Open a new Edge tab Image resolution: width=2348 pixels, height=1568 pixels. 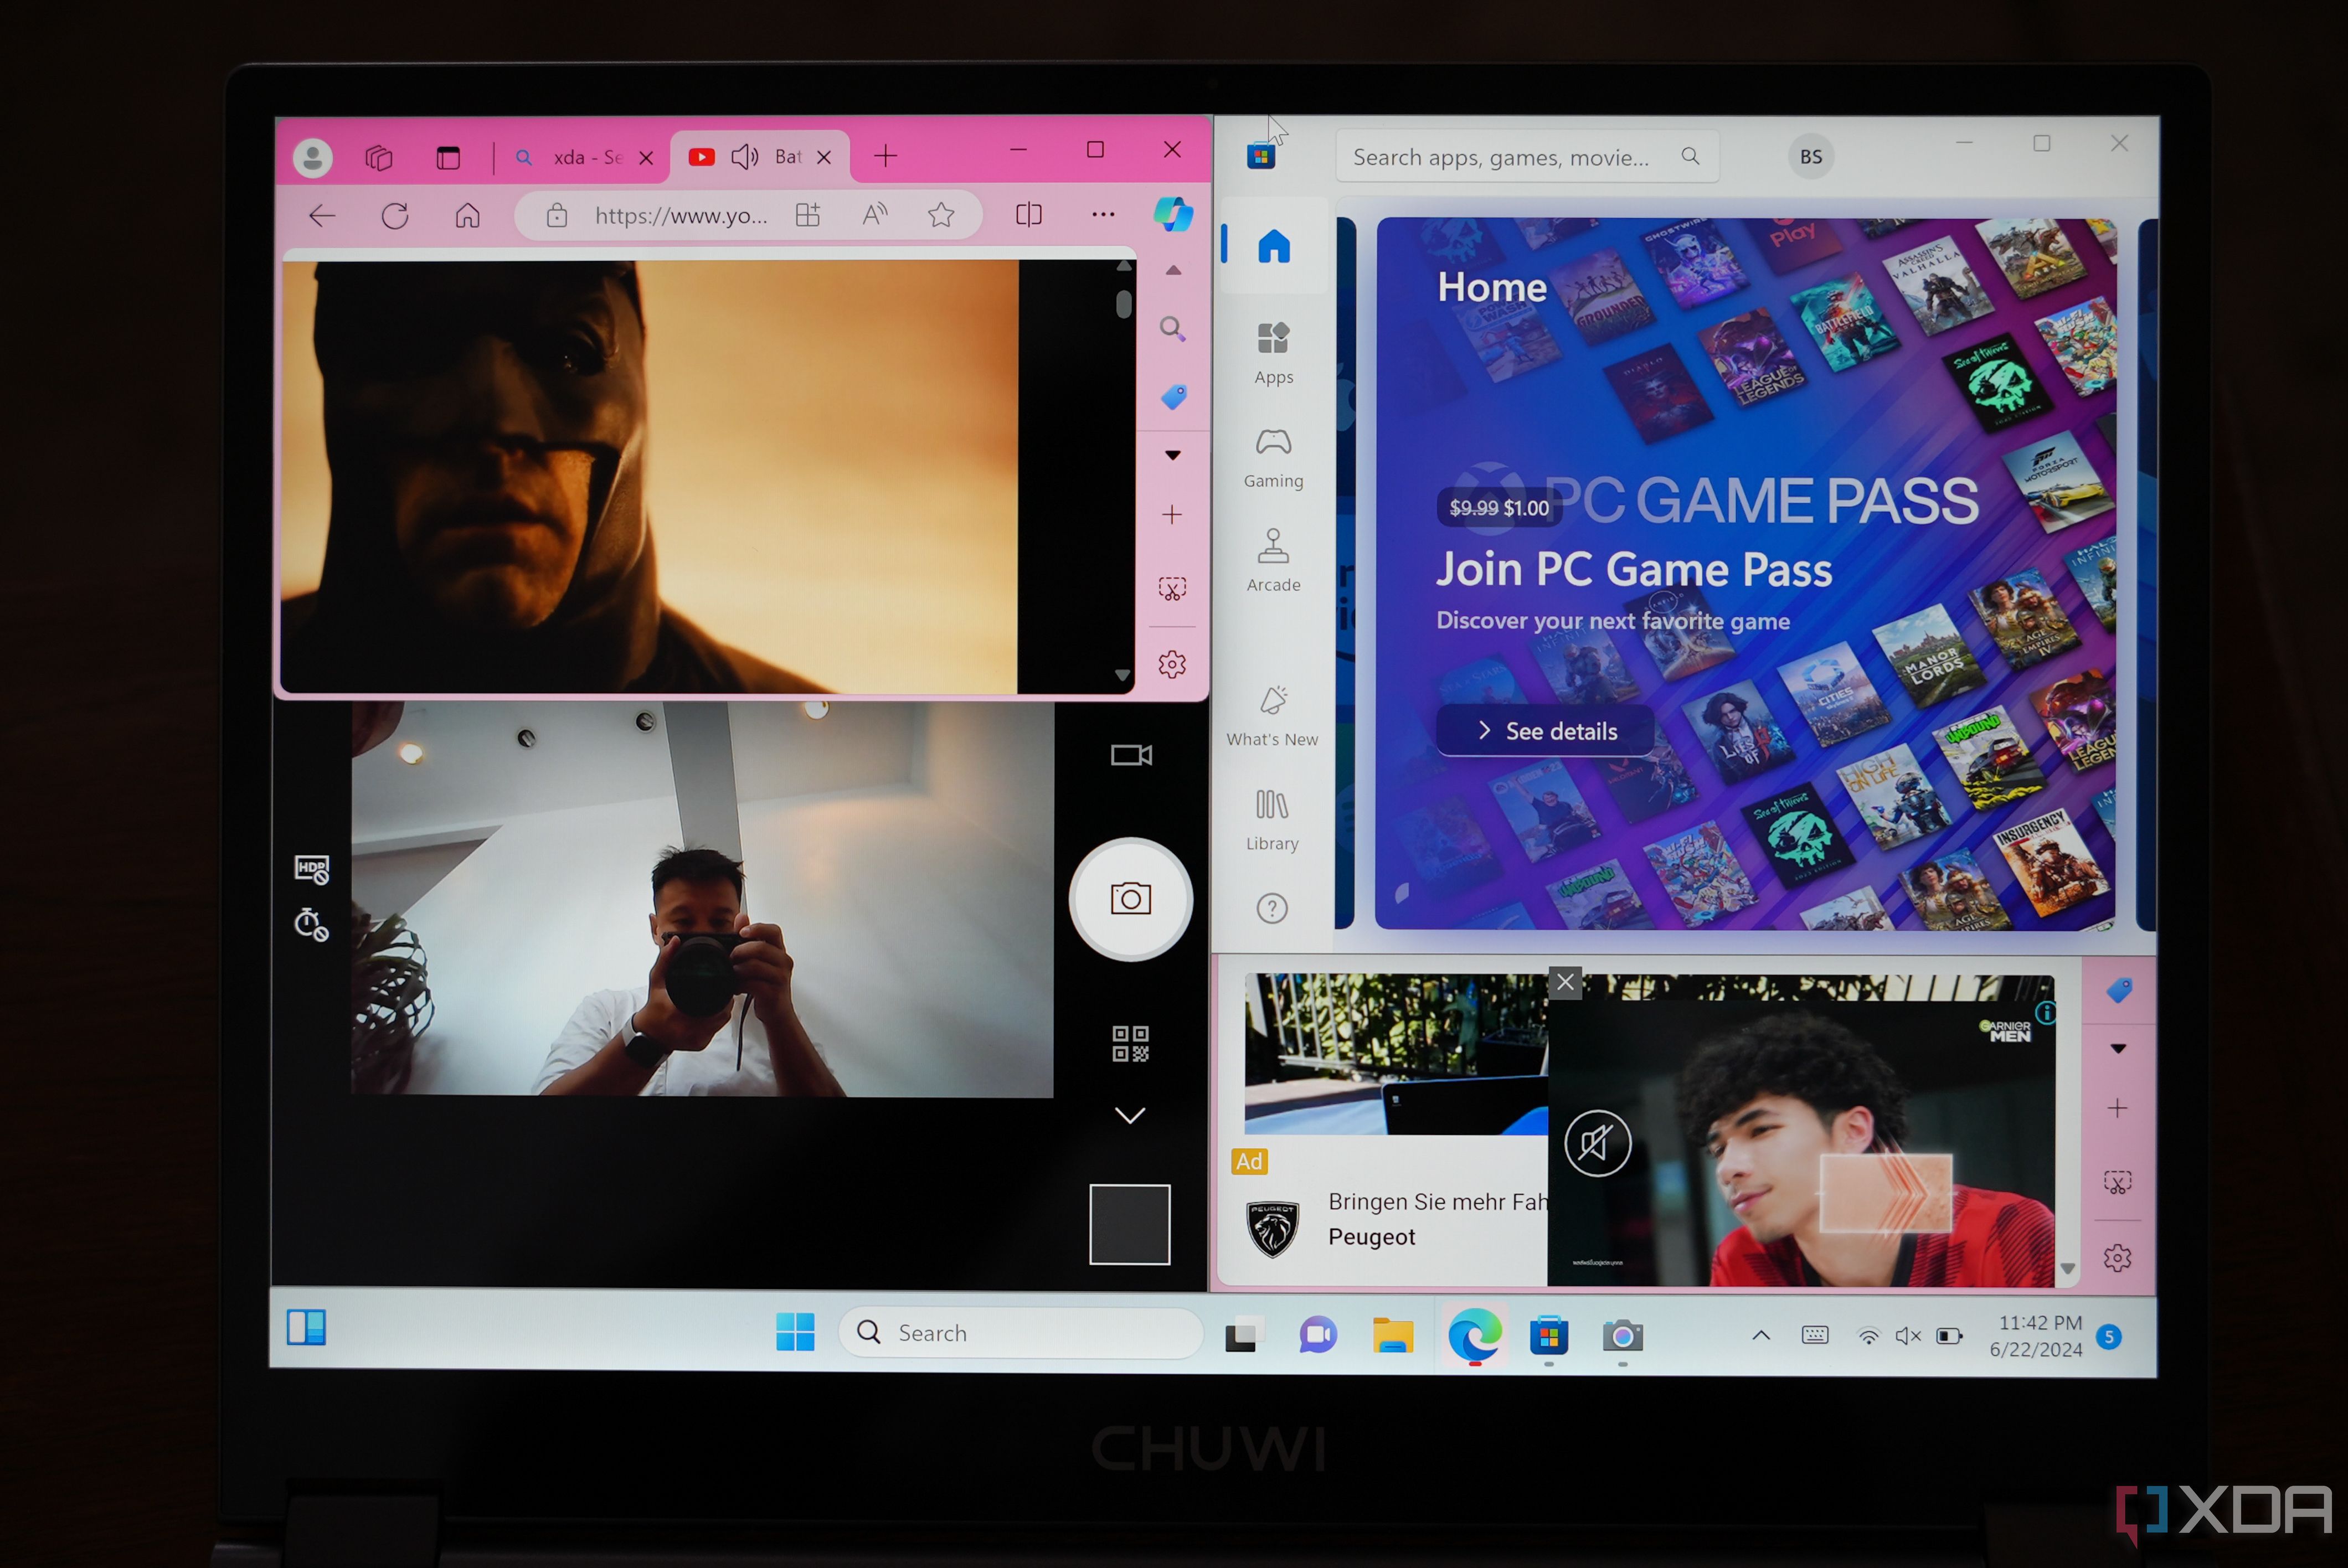click(885, 156)
